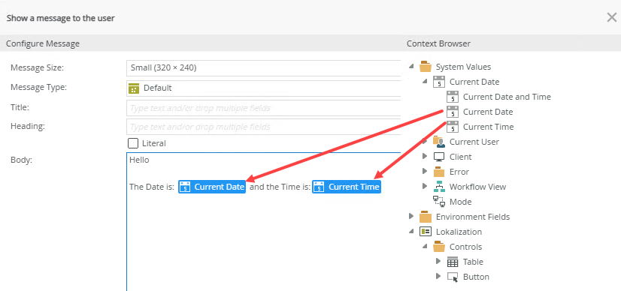
Task: Expand the Client node
Action: [425, 156]
